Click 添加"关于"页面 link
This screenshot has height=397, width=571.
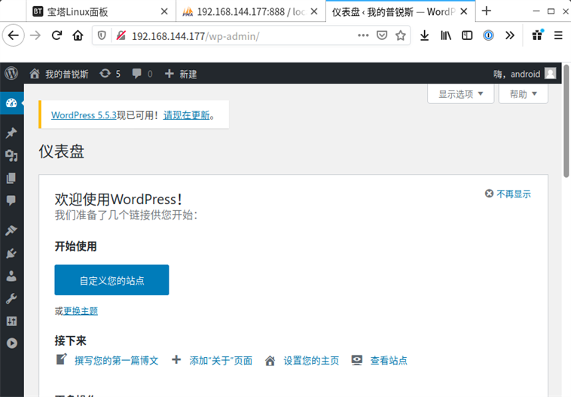221,361
